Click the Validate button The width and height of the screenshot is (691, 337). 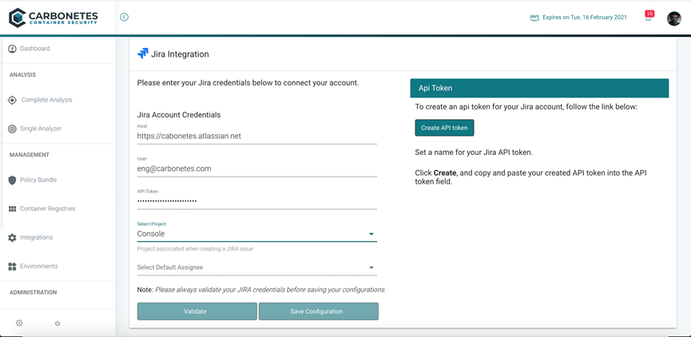[197, 311]
